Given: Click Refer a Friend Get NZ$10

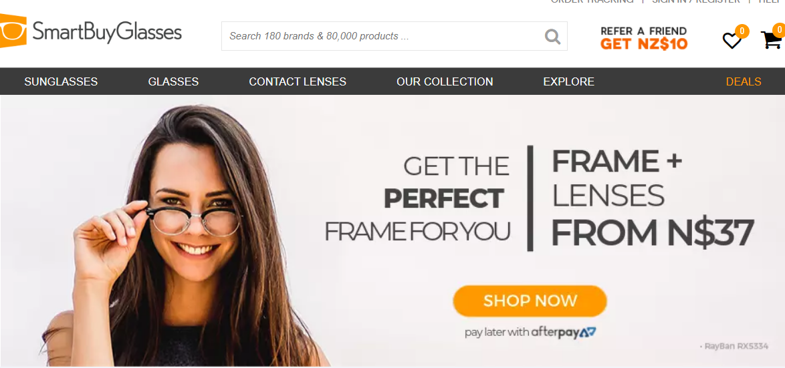Looking at the screenshot, I should [x=644, y=38].
